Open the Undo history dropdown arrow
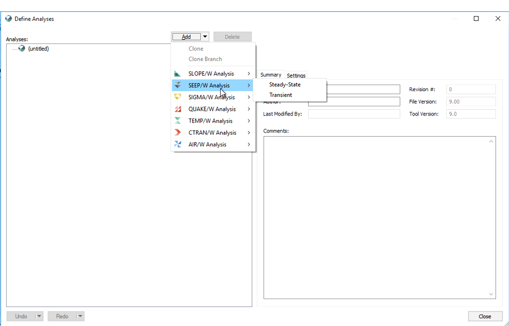Viewport: 509px width, 326px height. pos(39,316)
